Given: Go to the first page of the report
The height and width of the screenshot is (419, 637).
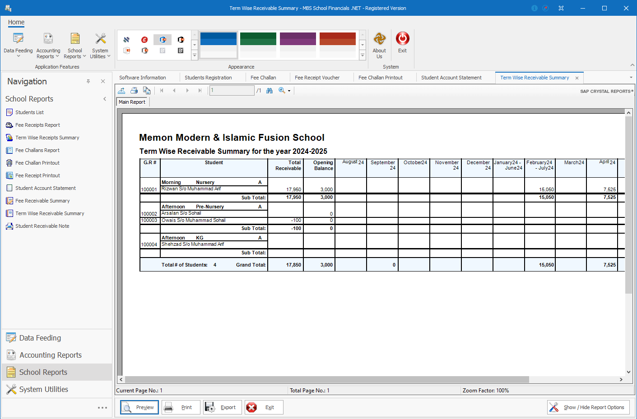Looking at the screenshot, I should click(x=162, y=91).
